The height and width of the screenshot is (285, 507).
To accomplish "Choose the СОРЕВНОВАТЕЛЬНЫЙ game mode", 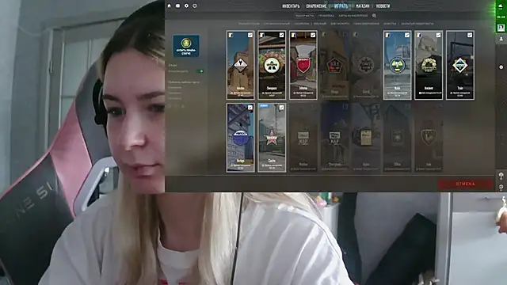I will (276, 24).
